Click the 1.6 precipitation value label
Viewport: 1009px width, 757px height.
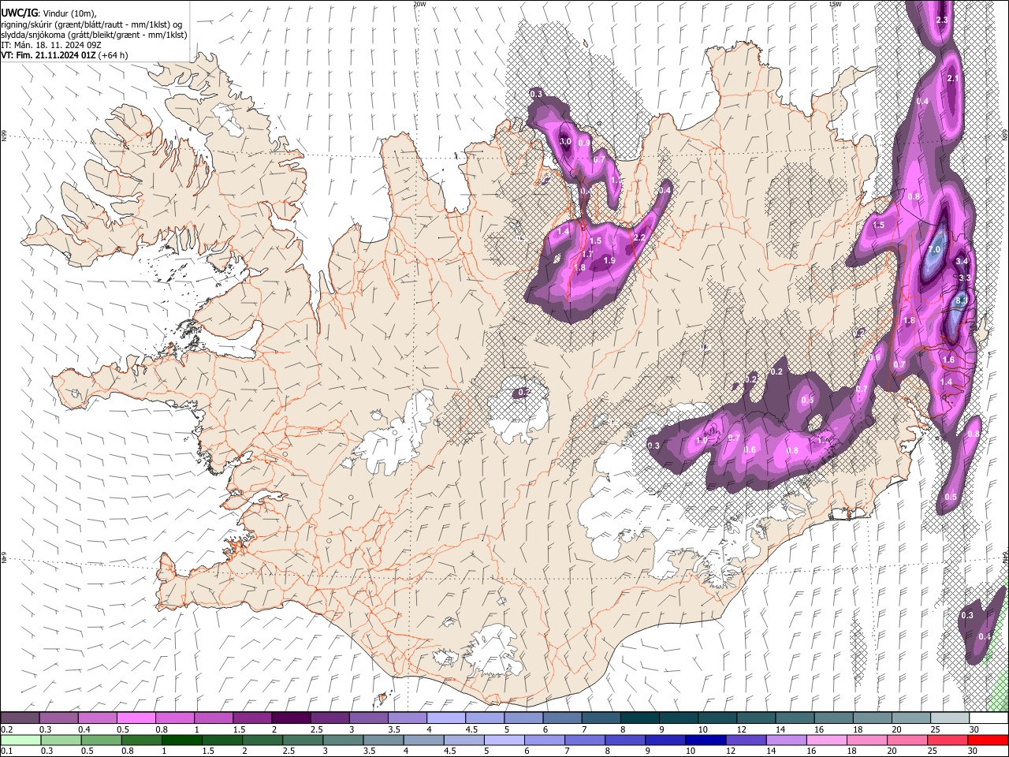[x=948, y=360]
